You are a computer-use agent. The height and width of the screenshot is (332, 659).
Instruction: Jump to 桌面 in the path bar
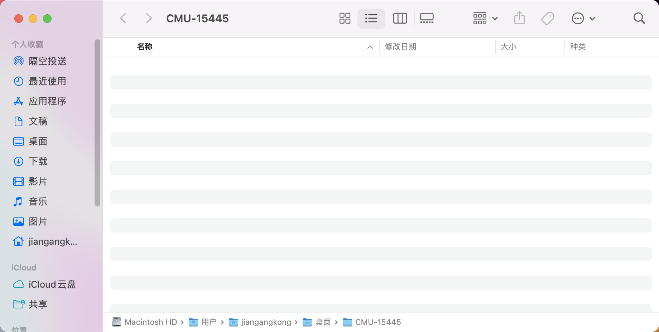(317, 322)
